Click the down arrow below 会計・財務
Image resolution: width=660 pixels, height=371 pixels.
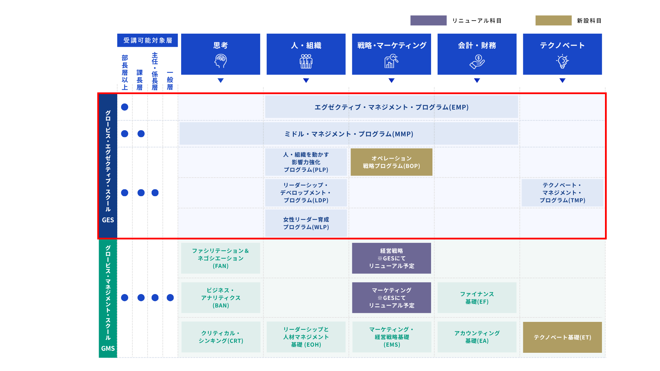point(477,80)
